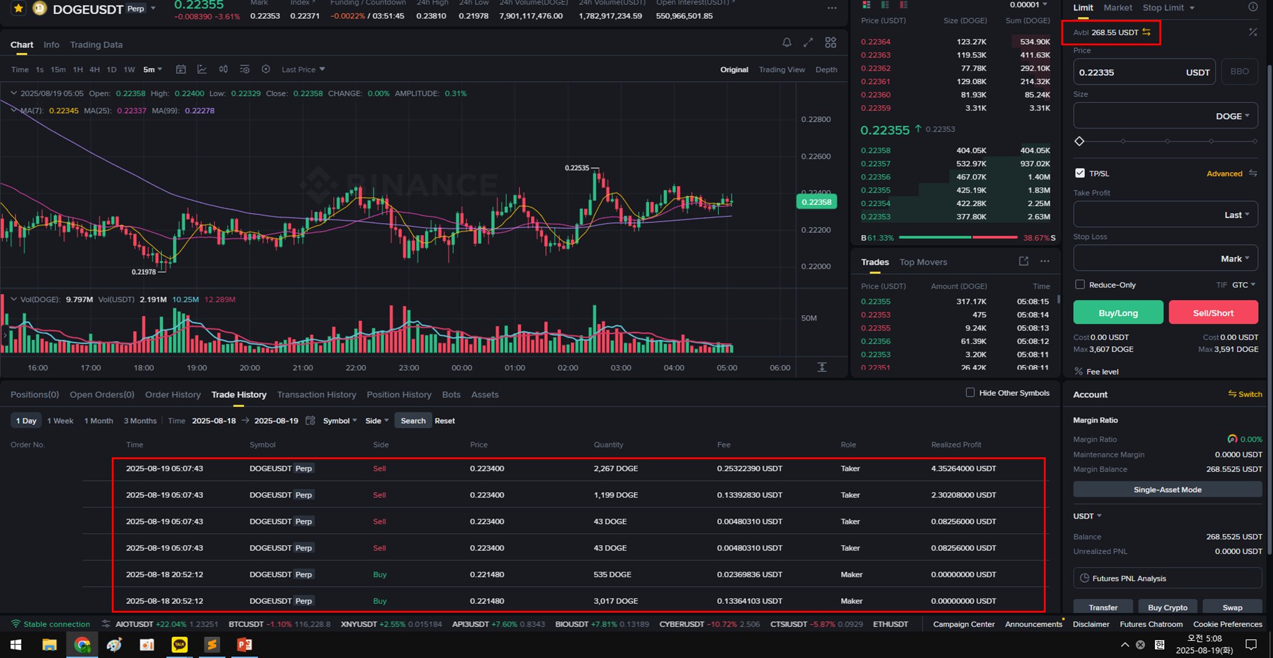Open PowerPoint from the taskbar
Image resolution: width=1273 pixels, height=658 pixels.
coord(244,645)
